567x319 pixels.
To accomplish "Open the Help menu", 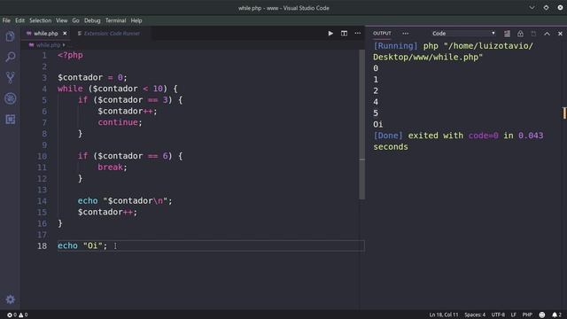I will pos(136,20).
